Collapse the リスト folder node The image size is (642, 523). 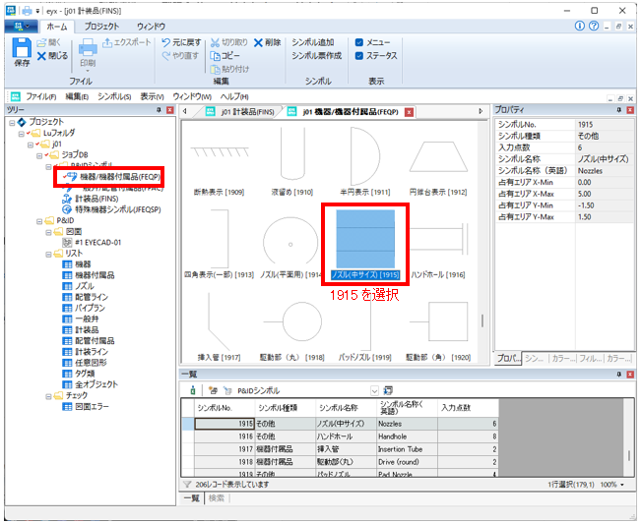[48, 254]
